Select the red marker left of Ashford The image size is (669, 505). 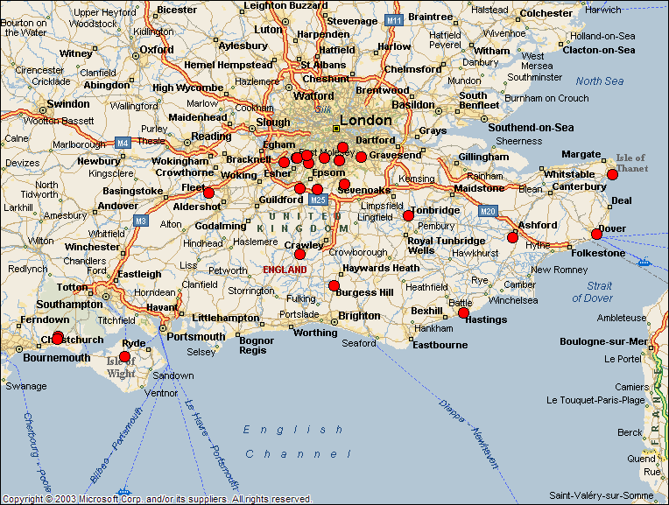(x=512, y=237)
